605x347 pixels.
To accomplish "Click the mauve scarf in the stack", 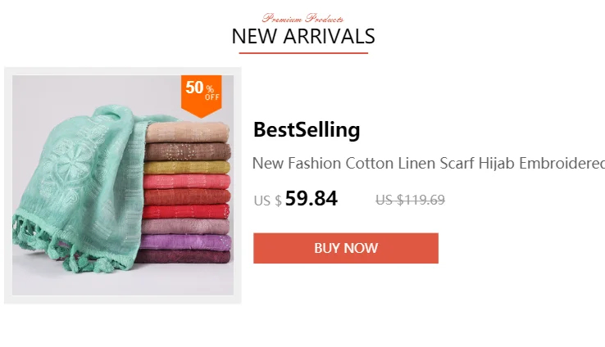I will [x=186, y=227].
